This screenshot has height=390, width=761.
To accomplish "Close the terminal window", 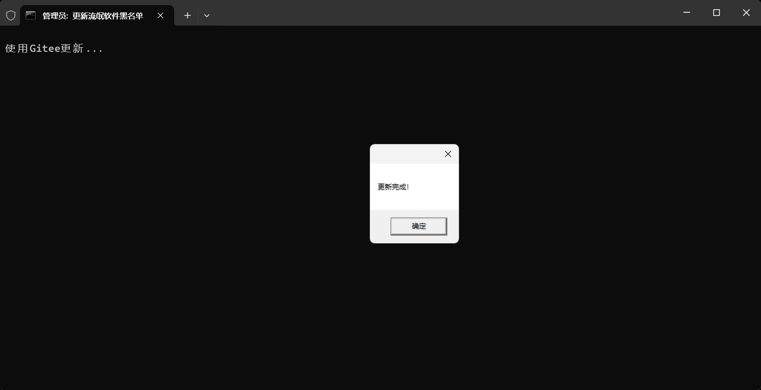I will click(746, 12).
